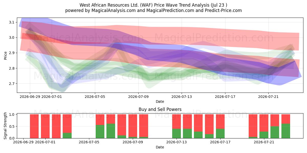This screenshot has width=307, height=153.
Task: Click the green segment of the 2026-07-13 bar
Action: (177, 133)
